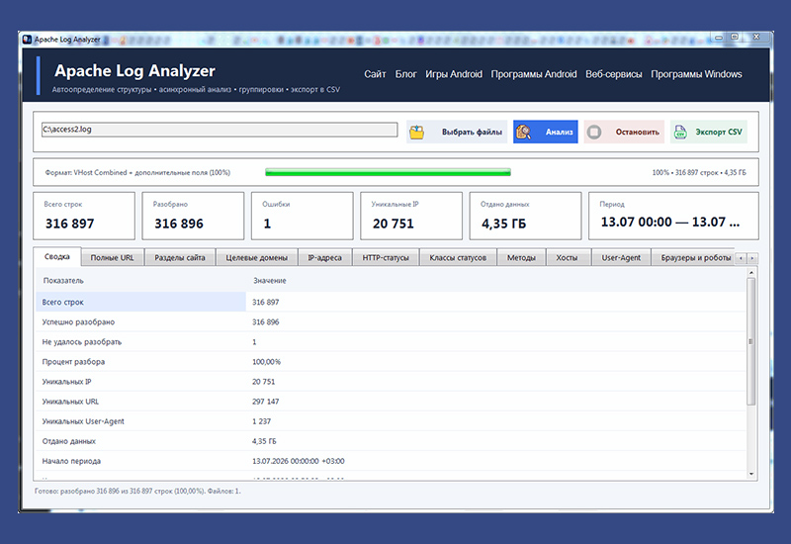This screenshot has width=791, height=544.
Task: Minimize the Apache Log Analyzer window
Action: coord(719,38)
